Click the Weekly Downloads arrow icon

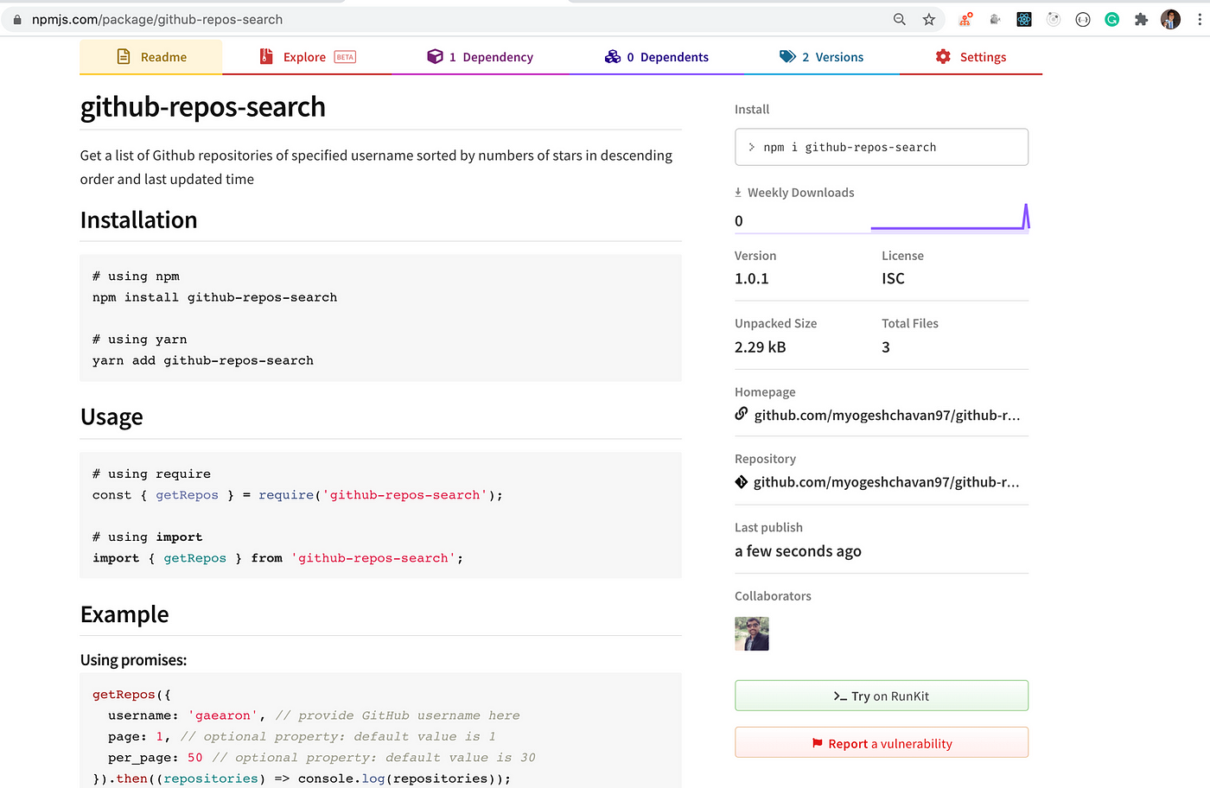[738, 193]
